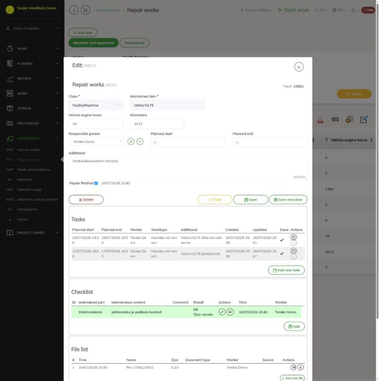Click the red Delete button
The height and width of the screenshot is (381, 379).
coord(86,199)
